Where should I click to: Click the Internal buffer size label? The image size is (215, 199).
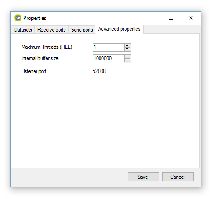pyautogui.click(x=40, y=58)
